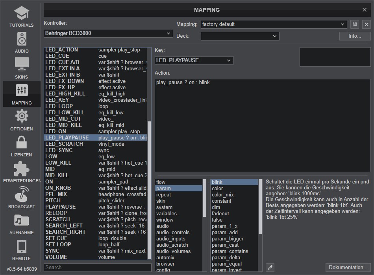
Task: Open Aufnahme music folder icon
Action: pyautogui.click(x=22, y=220)
